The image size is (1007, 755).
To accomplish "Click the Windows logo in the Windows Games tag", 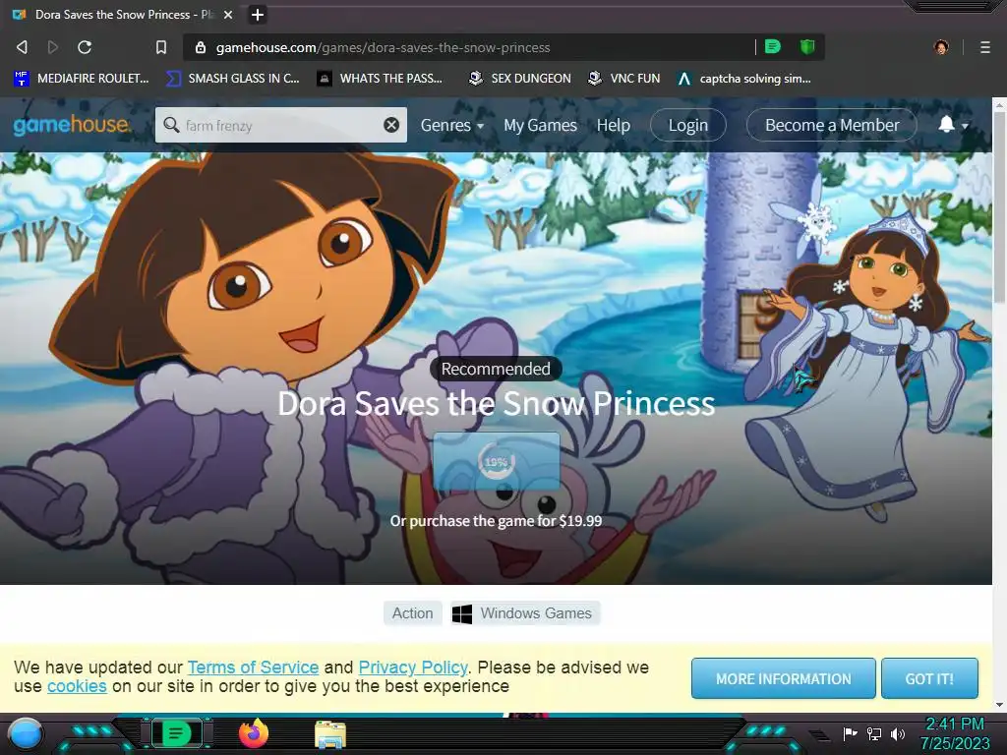I will (462, 613).
